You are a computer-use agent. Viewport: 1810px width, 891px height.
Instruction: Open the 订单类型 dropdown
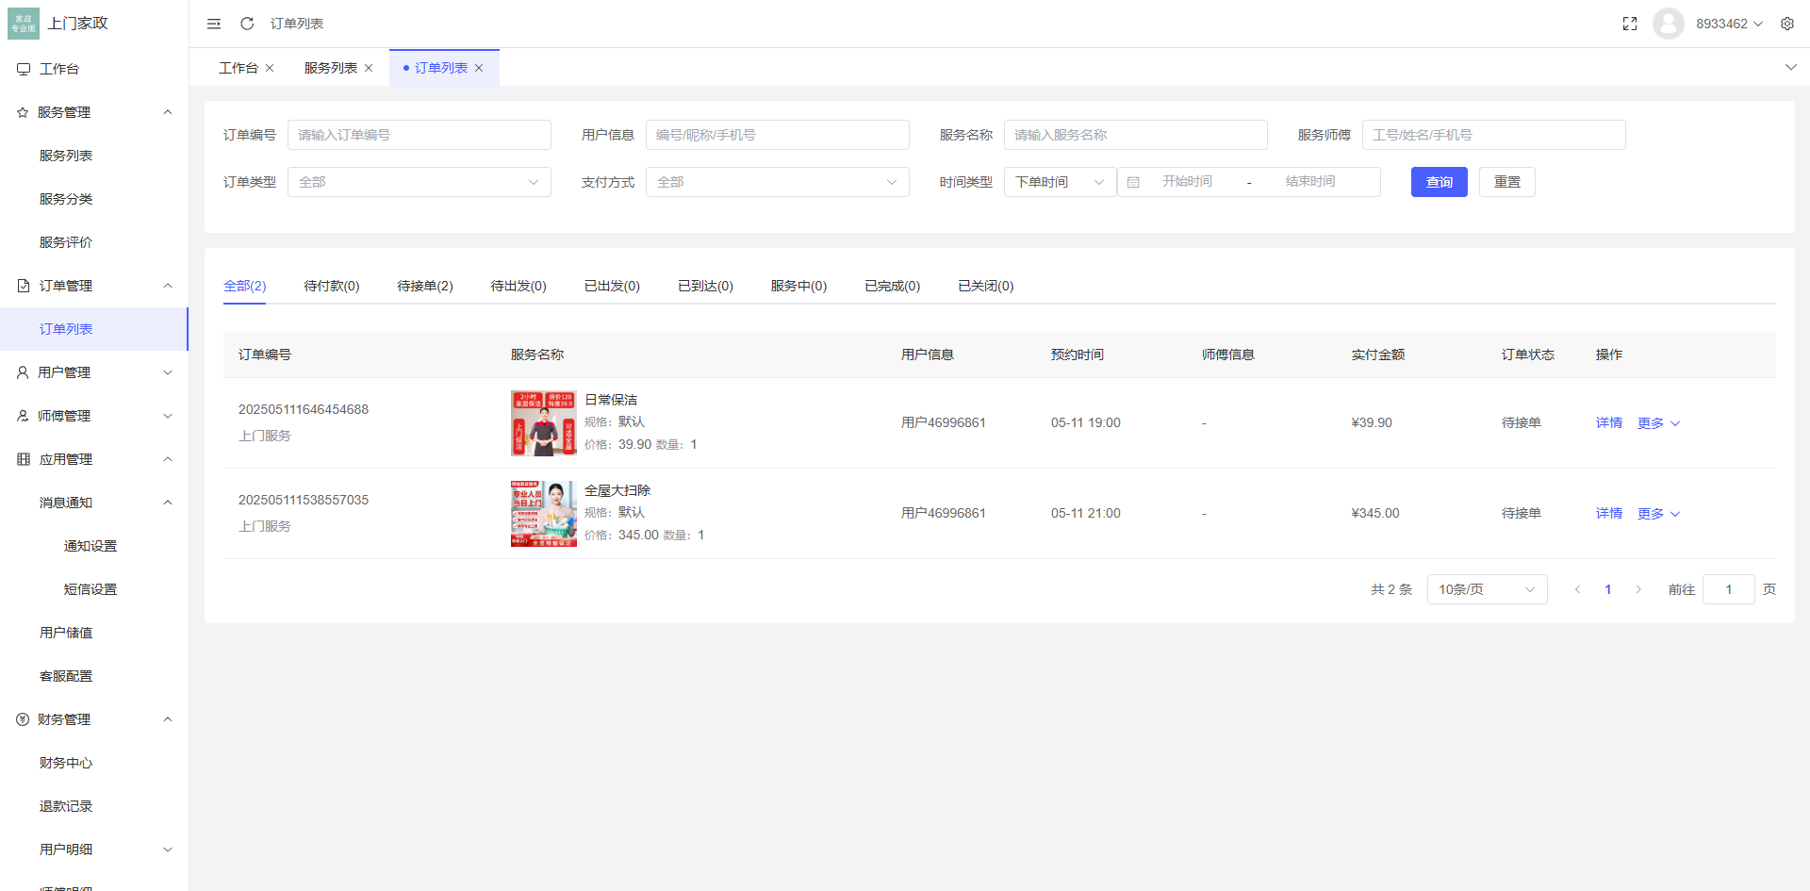420,181
